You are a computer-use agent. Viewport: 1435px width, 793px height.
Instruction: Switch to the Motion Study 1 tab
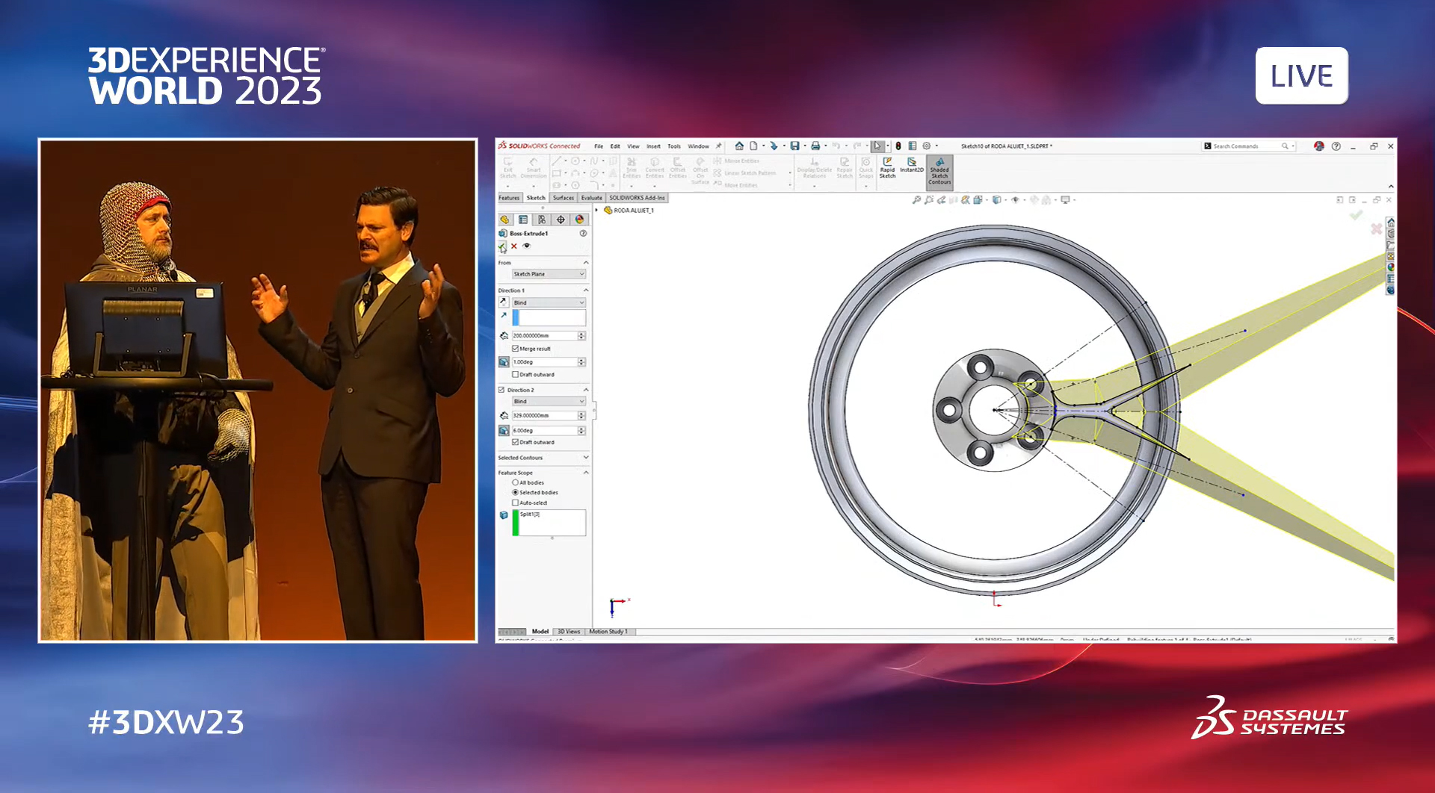click(608, 632)
